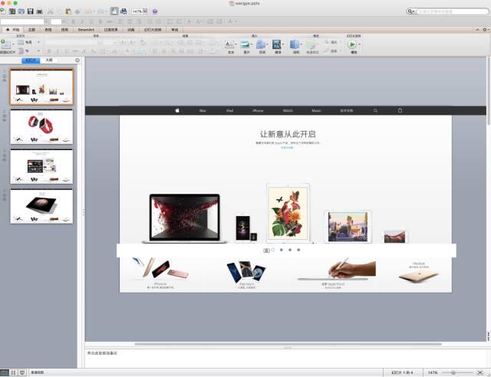Open the Media Browser icon
The width and height of the screenshot is (491, 377).
(124, 11)
